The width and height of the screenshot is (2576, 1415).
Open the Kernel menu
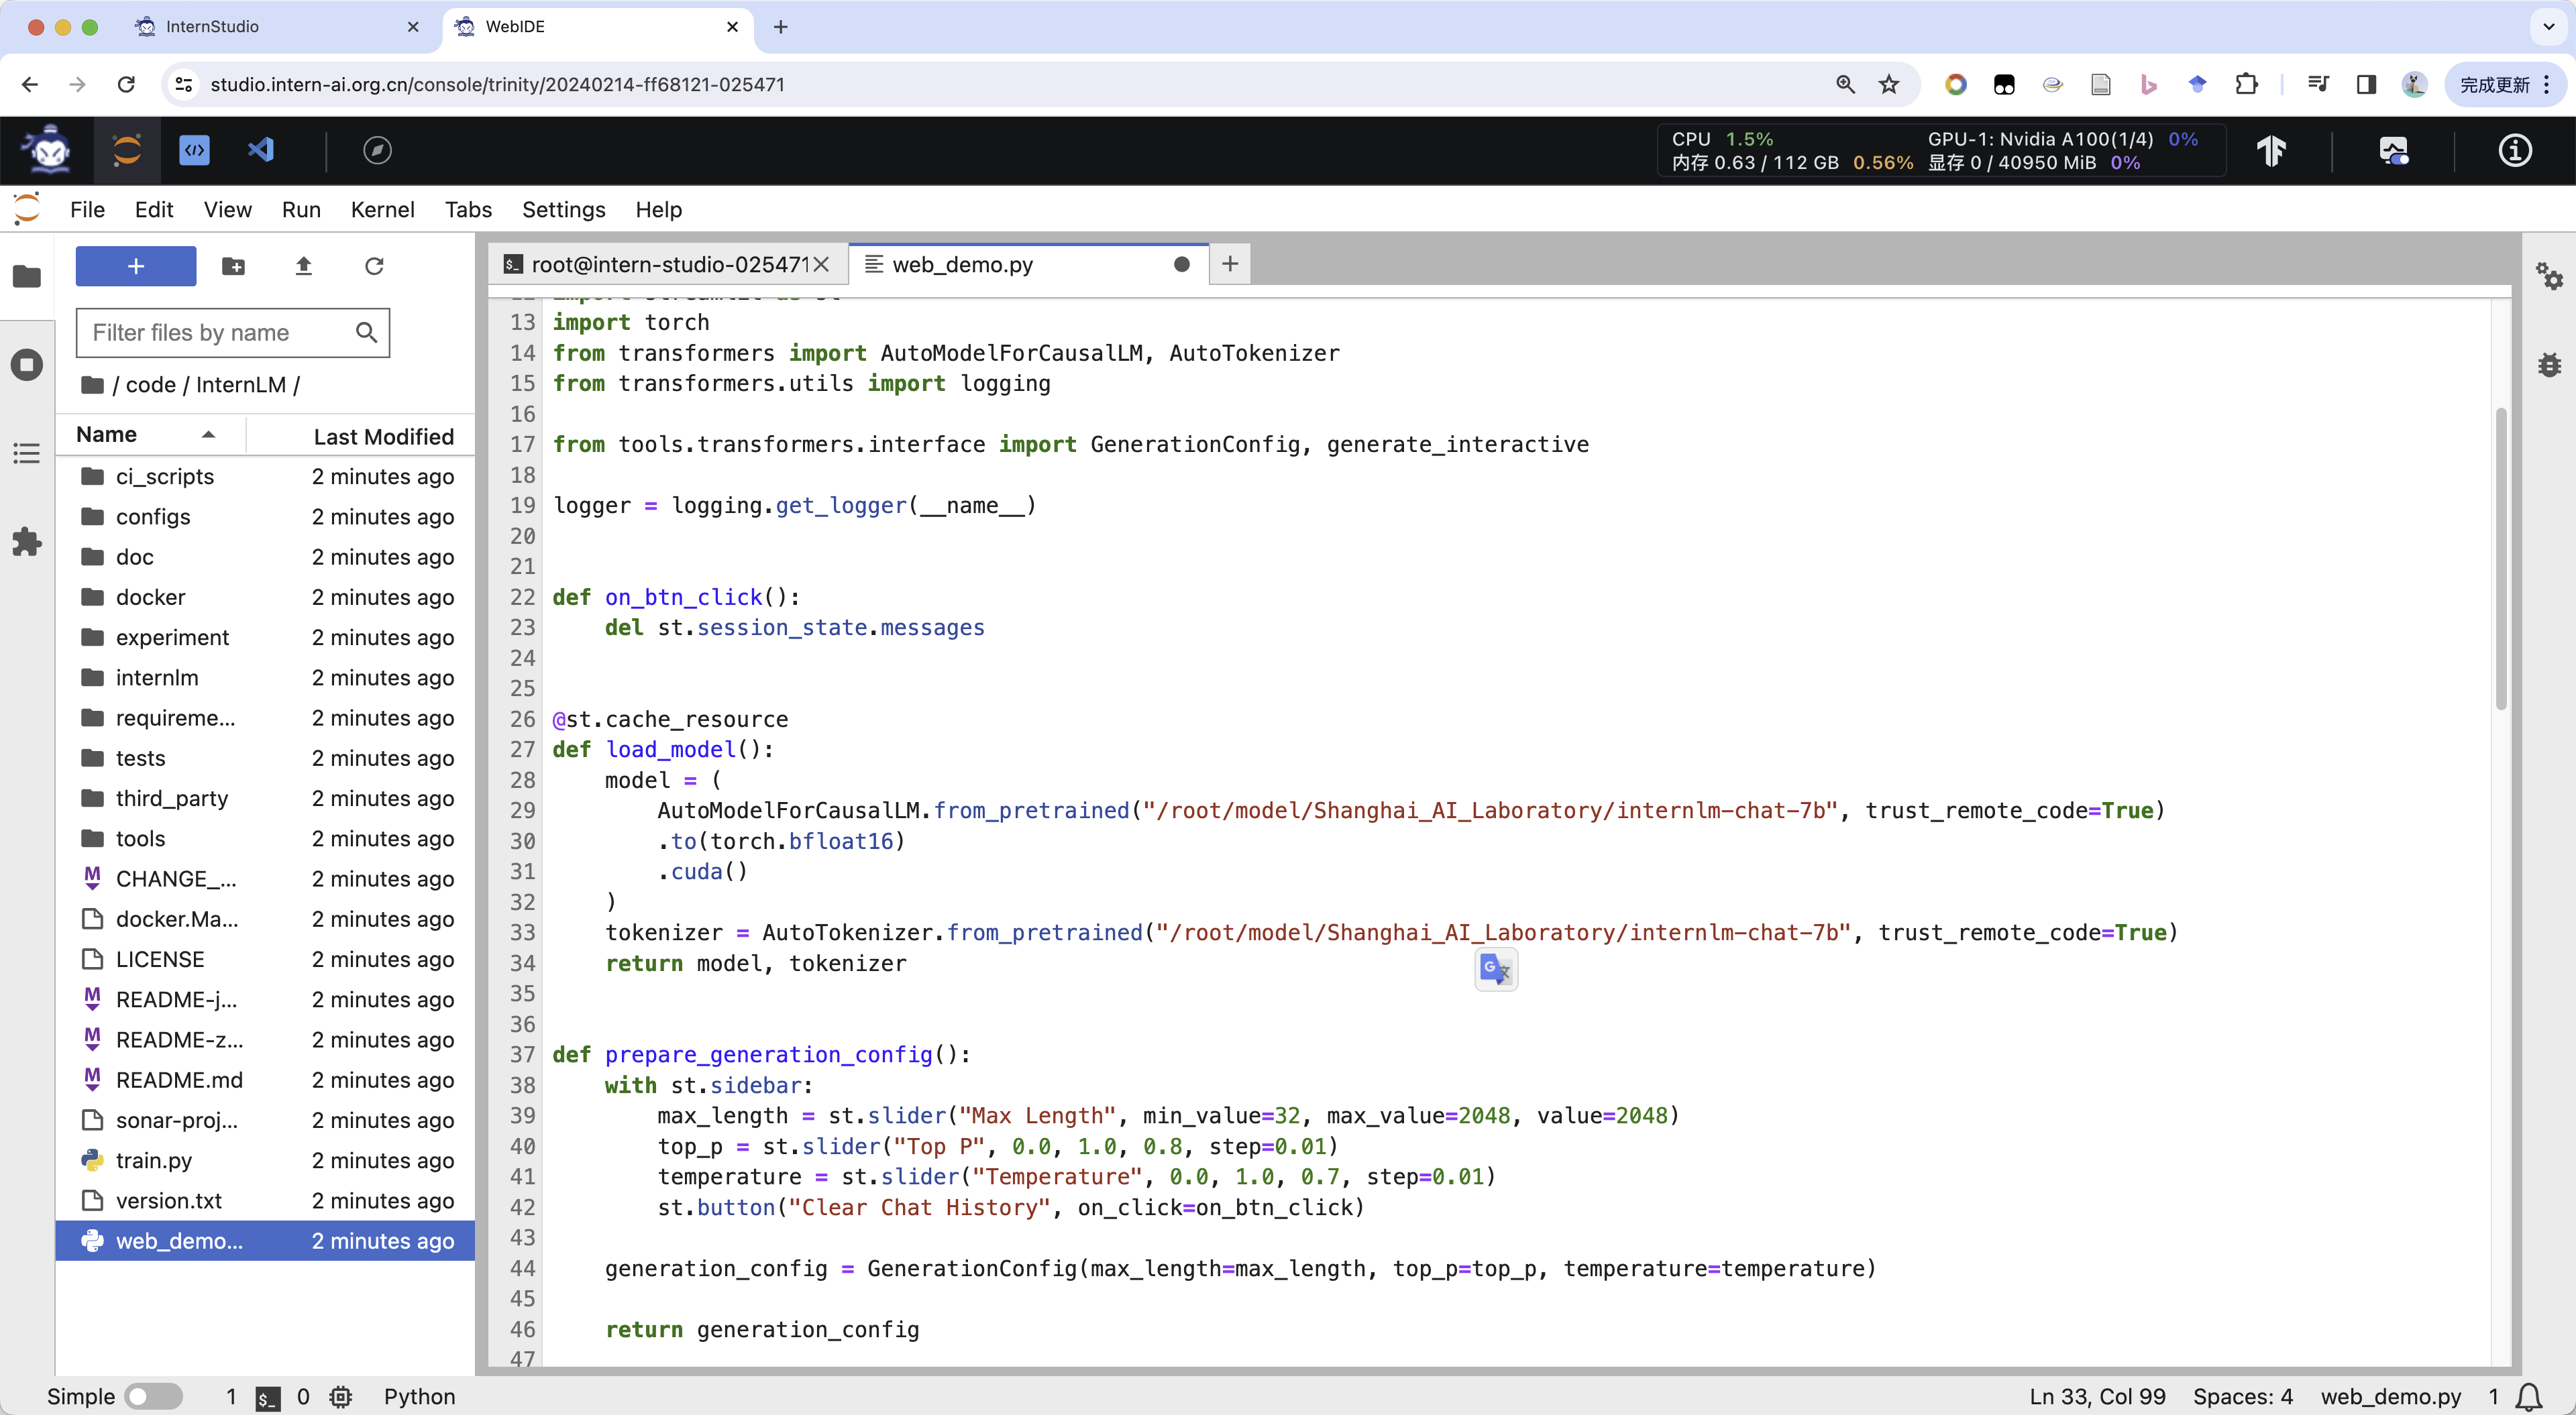click(x=382, y=210)
